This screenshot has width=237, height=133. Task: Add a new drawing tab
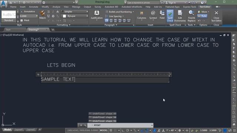click(53, 30)
